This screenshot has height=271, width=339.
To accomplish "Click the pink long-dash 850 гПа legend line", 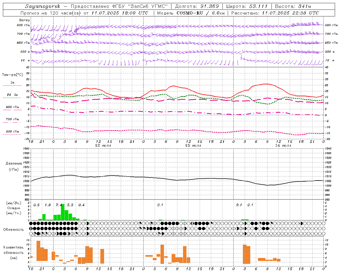I will pyautogui.click(x=12, y=110).
